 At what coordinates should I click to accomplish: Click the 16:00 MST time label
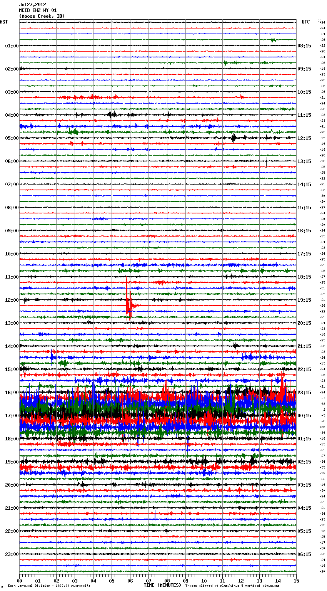point(12,393)
